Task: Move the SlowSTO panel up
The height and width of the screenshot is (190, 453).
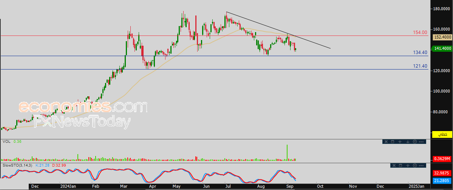Action: [x=408, y=165]
